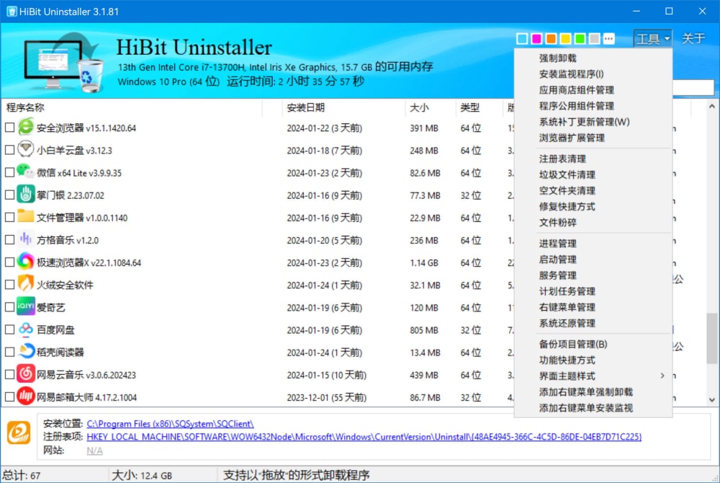
Task: Pick the orange theme color swatch
Action: [551, 39]
